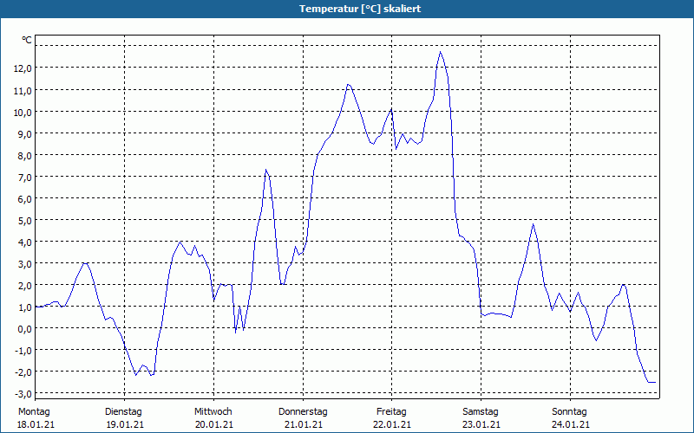The height and width of the screenshot is (433, 694).
Task: Click the 0,0 y-axis label
Action: click(24, 328)
